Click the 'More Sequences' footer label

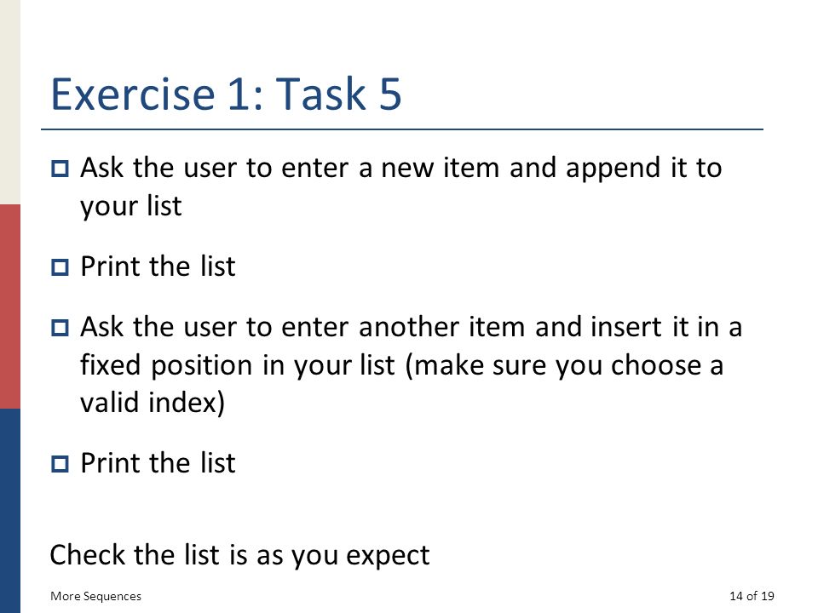point(96,596)
